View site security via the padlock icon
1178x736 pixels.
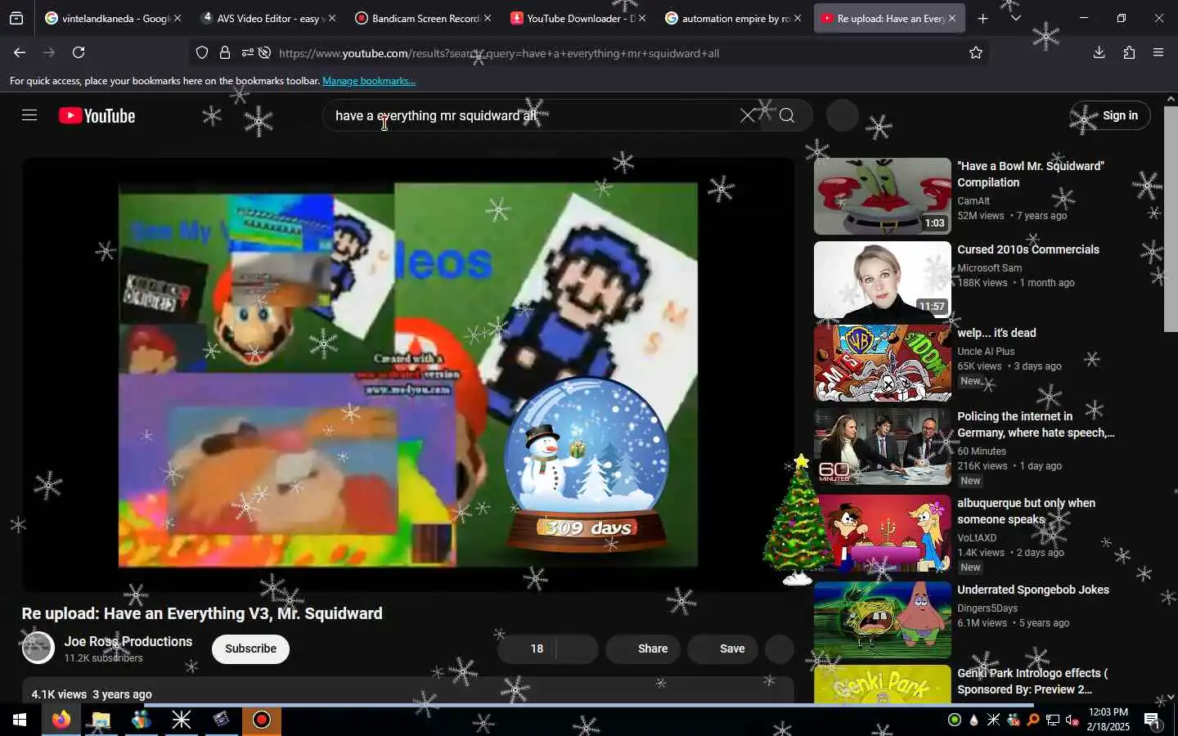225,53
